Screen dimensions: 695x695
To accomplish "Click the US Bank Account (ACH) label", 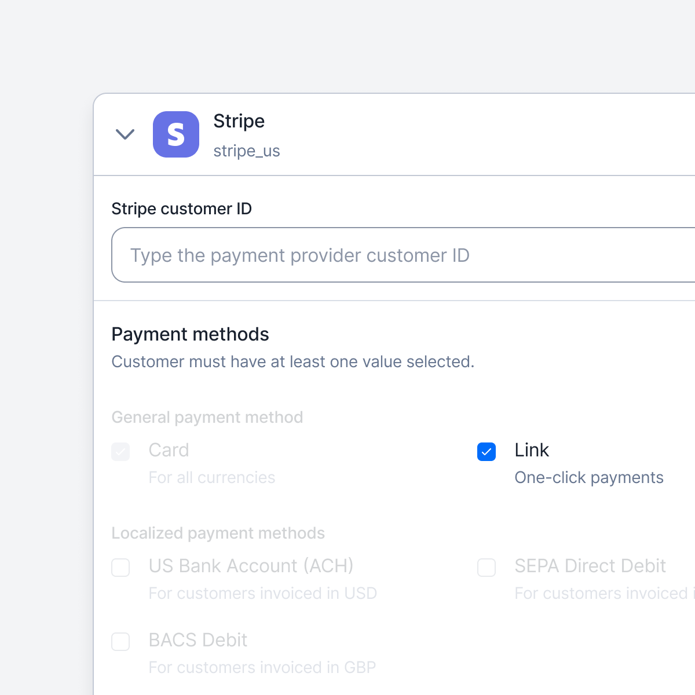I will pos(251,566).
